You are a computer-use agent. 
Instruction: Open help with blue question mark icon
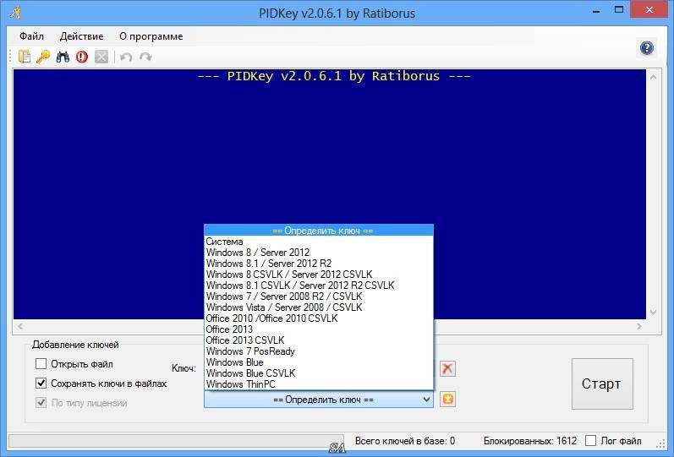tap(646, 47)
